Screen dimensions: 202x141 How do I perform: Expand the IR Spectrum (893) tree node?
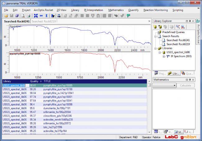coord(164,56)
